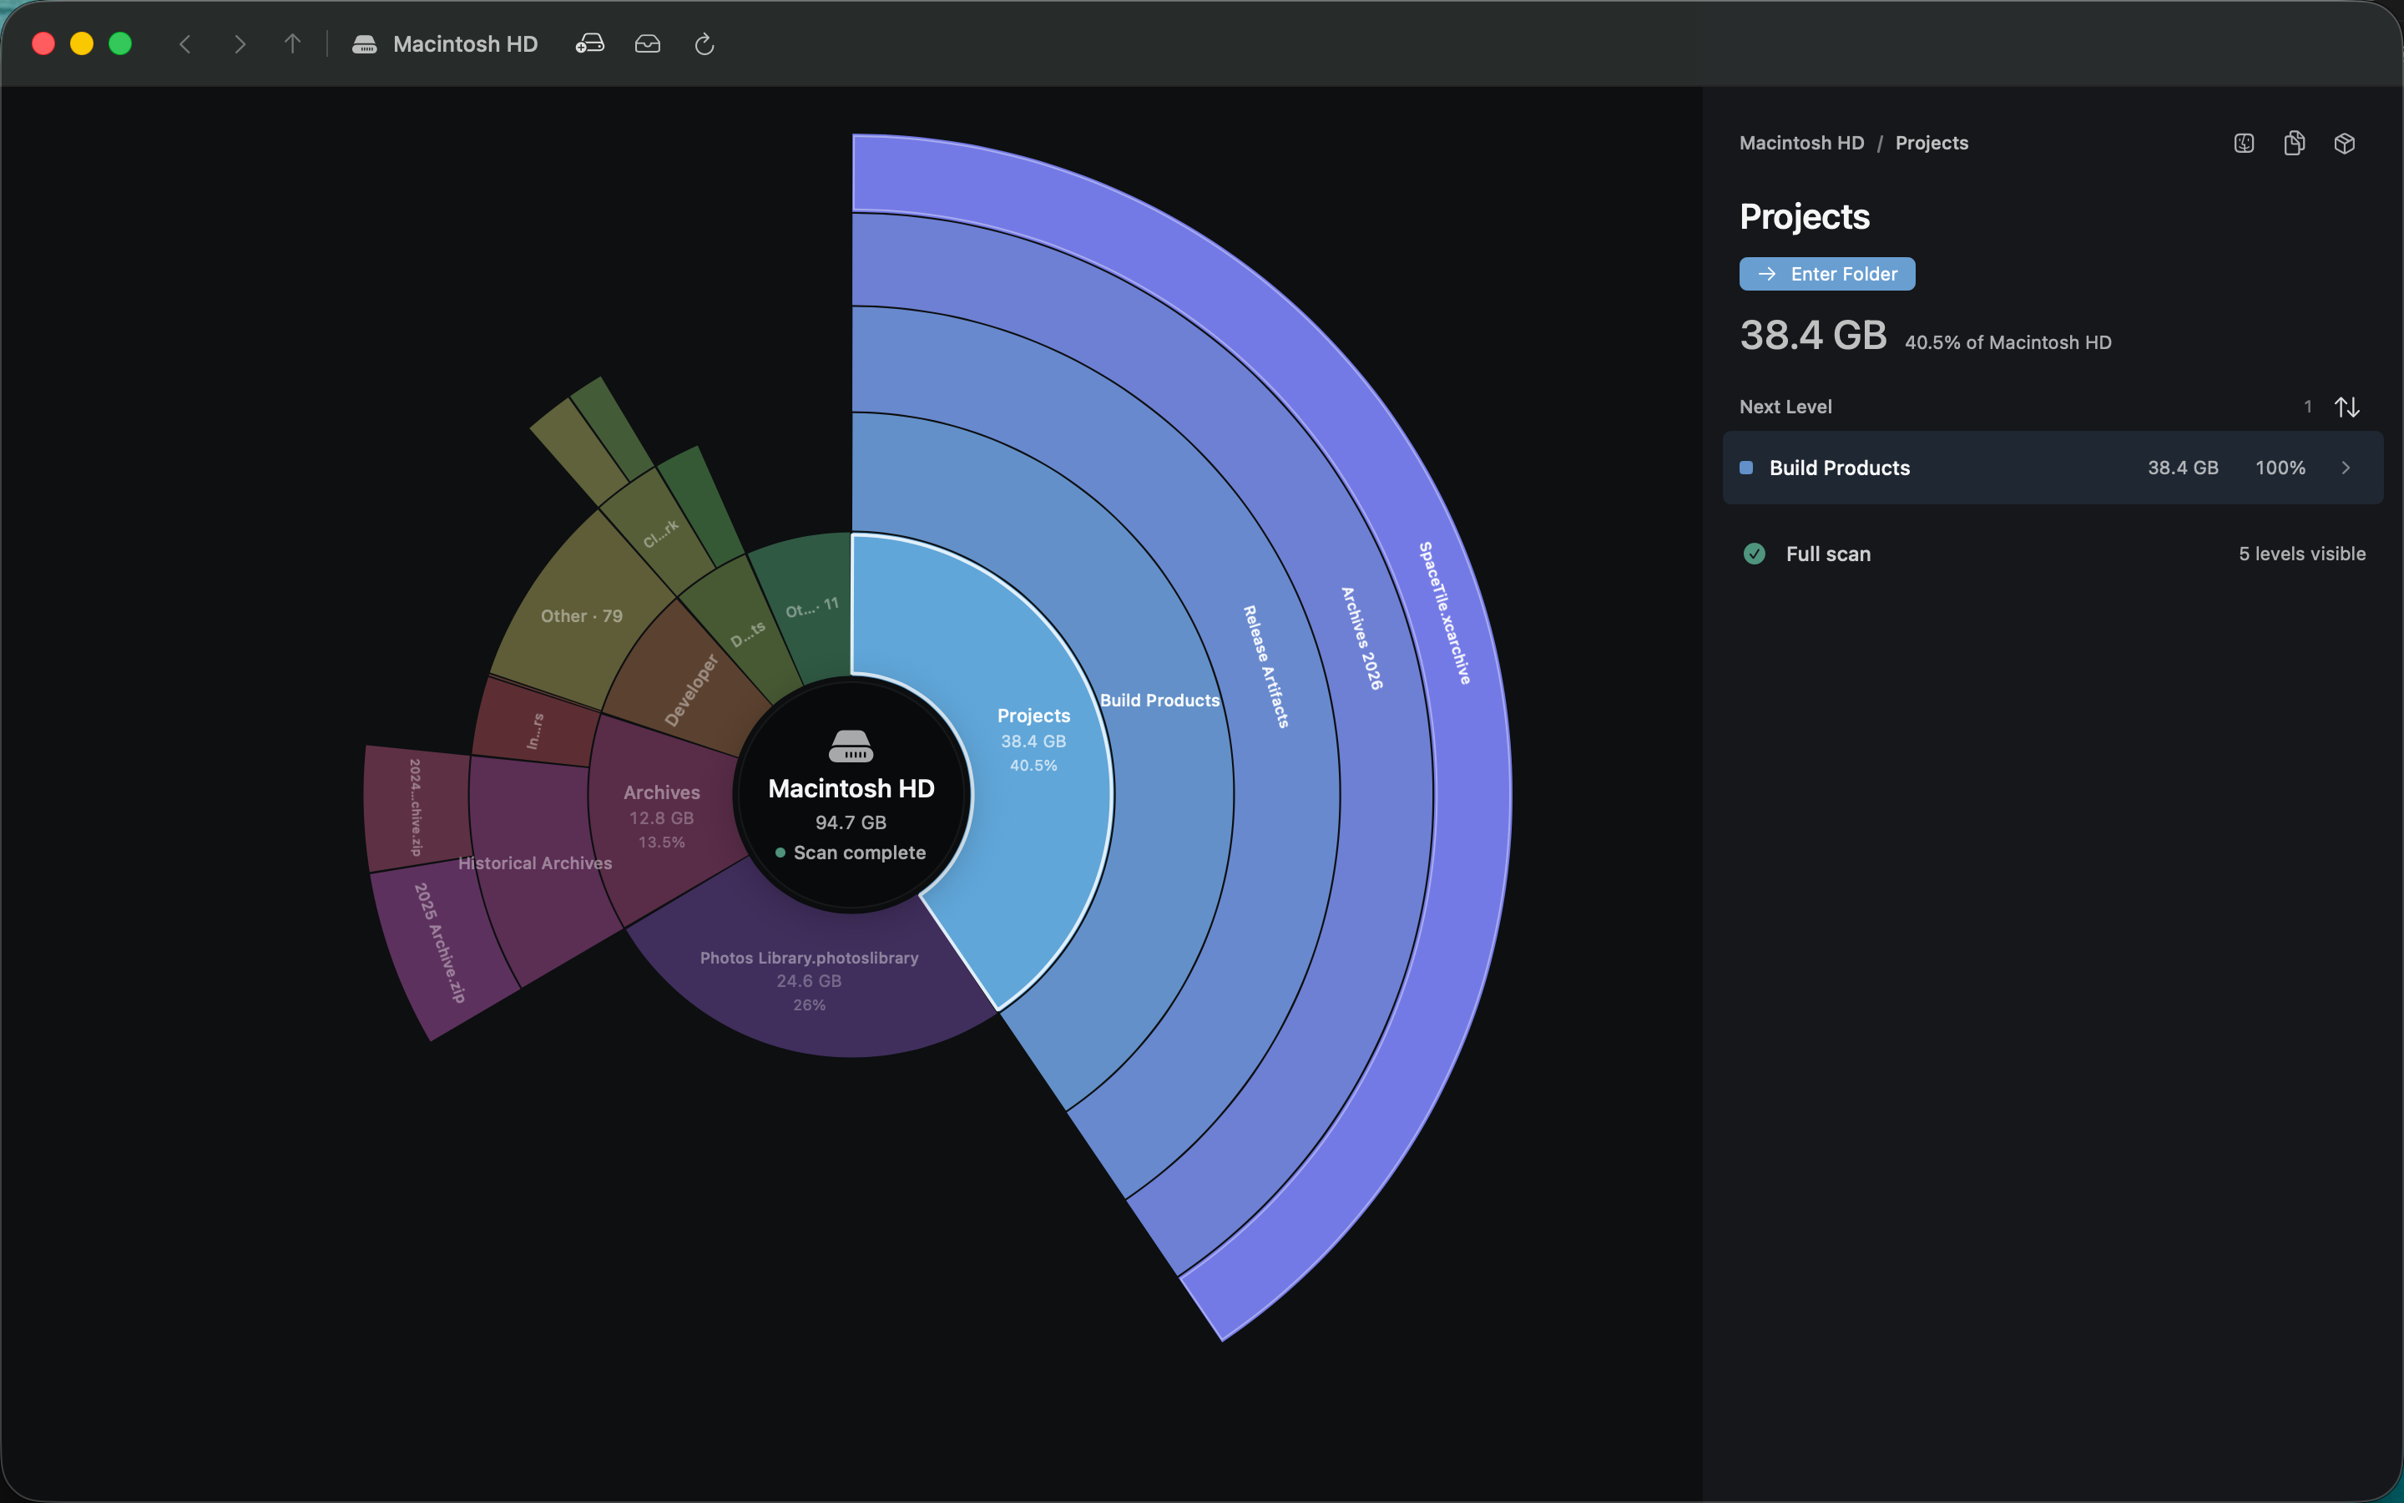2404x1503 pixels.
Task: Go back with the left chevron
Action: pyautogui.click(x=184, y=43)
